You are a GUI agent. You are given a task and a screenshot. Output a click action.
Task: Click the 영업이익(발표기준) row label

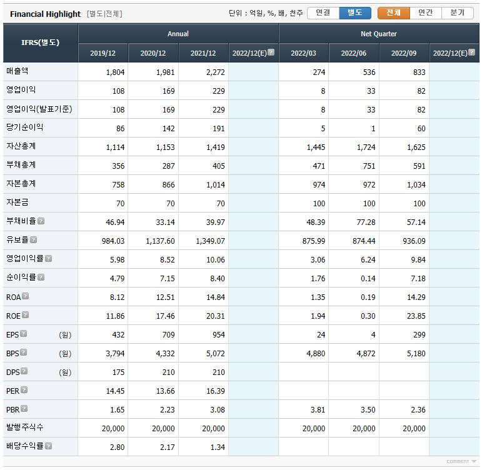click(39, 109)
